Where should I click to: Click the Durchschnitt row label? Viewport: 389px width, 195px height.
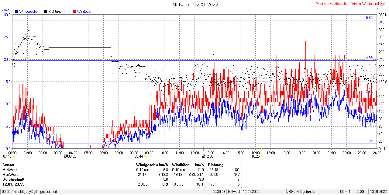click(x=13, y=179)
